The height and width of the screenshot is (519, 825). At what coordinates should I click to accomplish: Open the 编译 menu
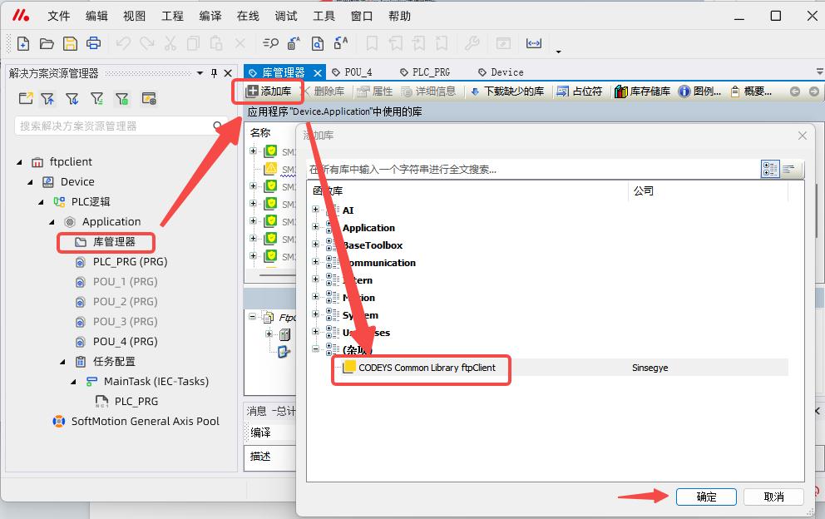210,16
